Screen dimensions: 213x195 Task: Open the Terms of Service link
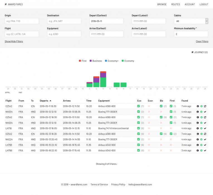click(x=99, y=184)
